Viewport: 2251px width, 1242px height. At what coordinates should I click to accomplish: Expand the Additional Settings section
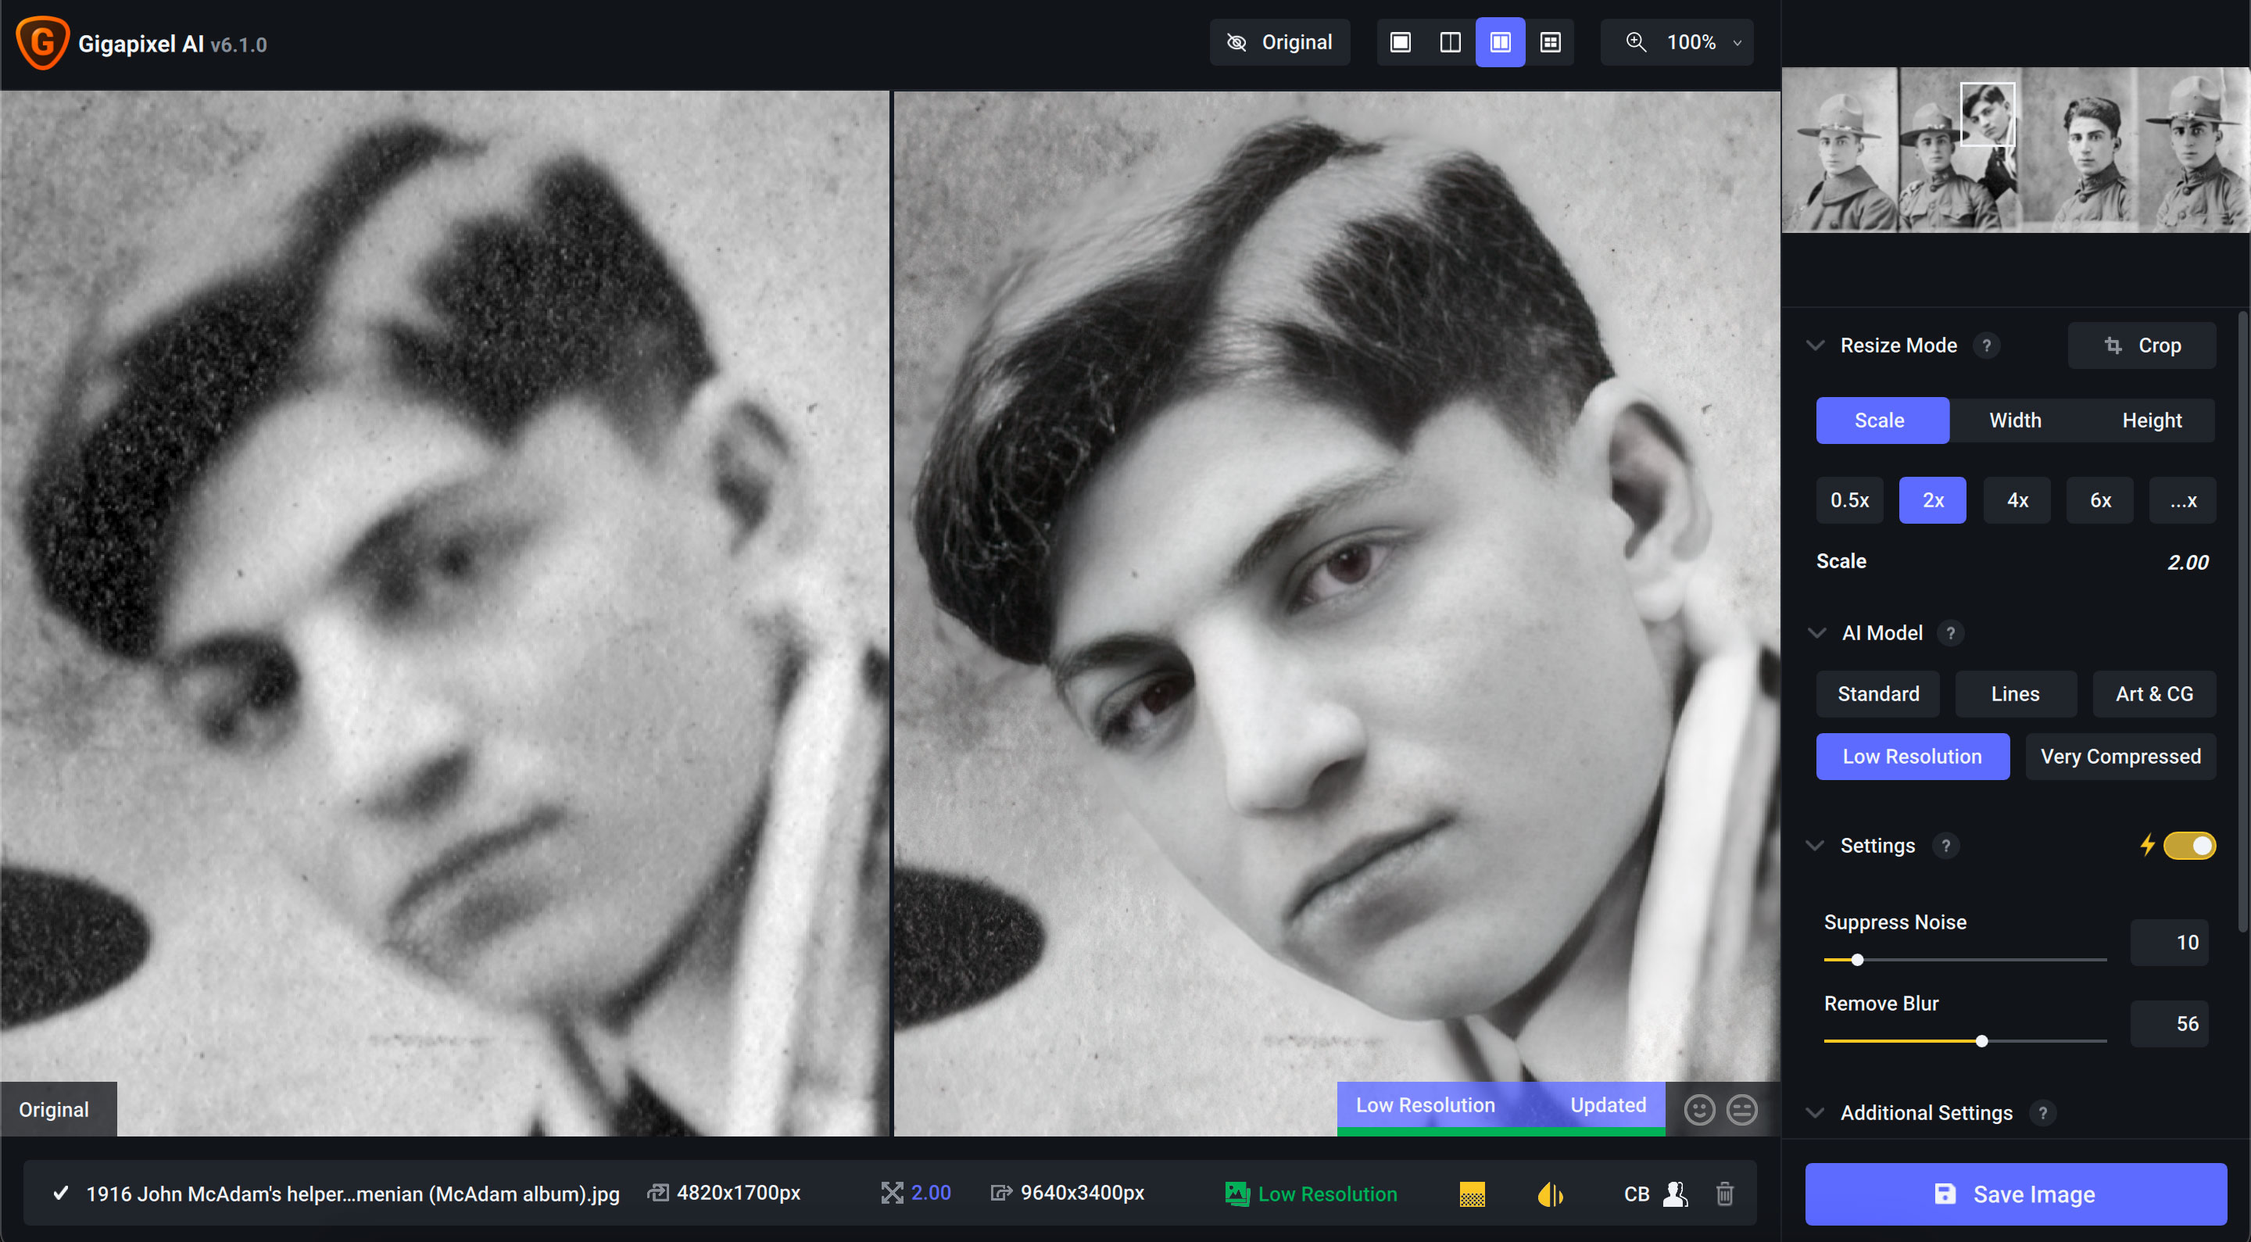coord(1815,1113)
